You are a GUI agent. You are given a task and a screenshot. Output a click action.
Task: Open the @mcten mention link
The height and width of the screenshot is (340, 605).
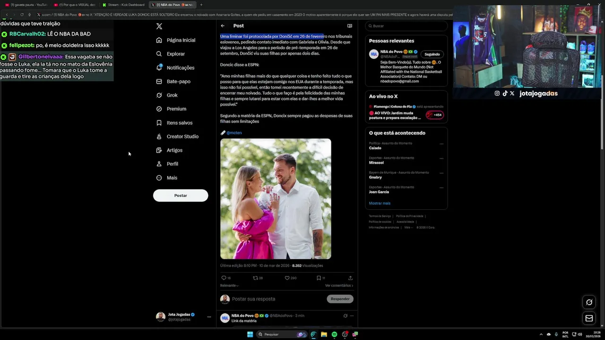click(234, 133)
